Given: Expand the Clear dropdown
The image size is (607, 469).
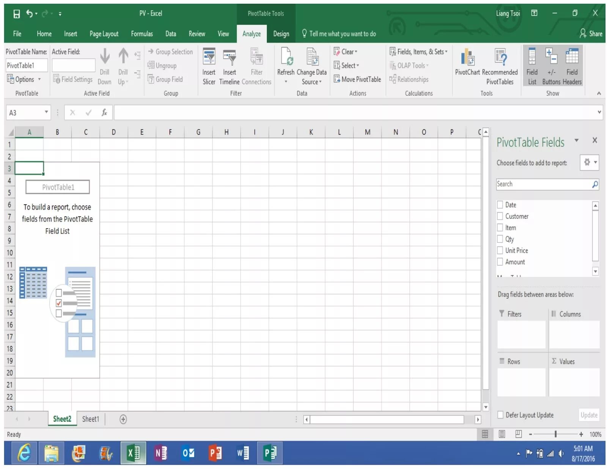Looking at the screenshot, I should coord(346,52).
